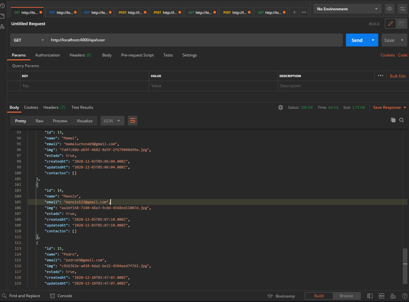Click the blue Send button
Viewport: 409px width, 302px height.
click(x=357, y=40)
